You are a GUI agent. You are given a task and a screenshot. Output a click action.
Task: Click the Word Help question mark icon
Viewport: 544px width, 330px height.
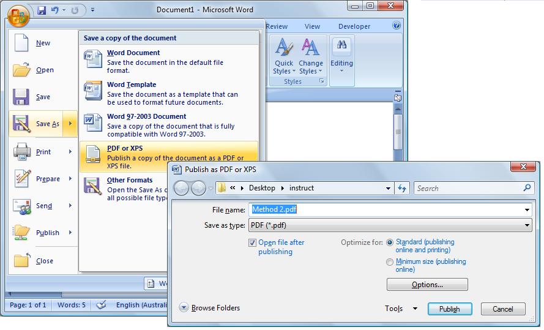[x=397, y=25]
